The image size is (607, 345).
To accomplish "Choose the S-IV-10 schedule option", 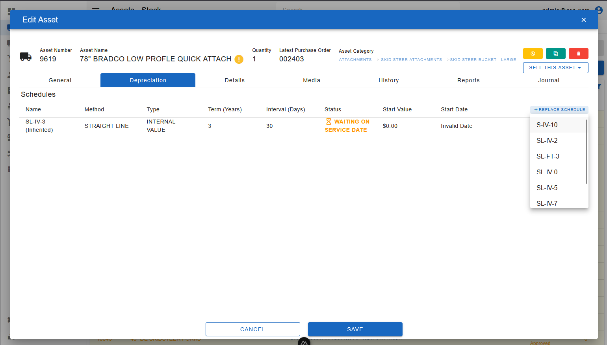I will pyautogui.click(x=547, y=125).
